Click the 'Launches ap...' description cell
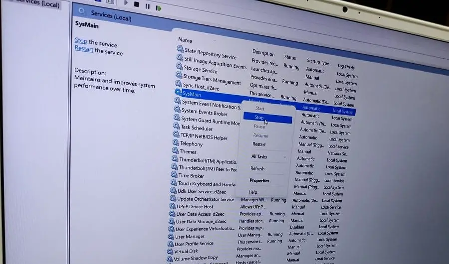The width and height of the screenshot is (449, 264). pos(264,70)
